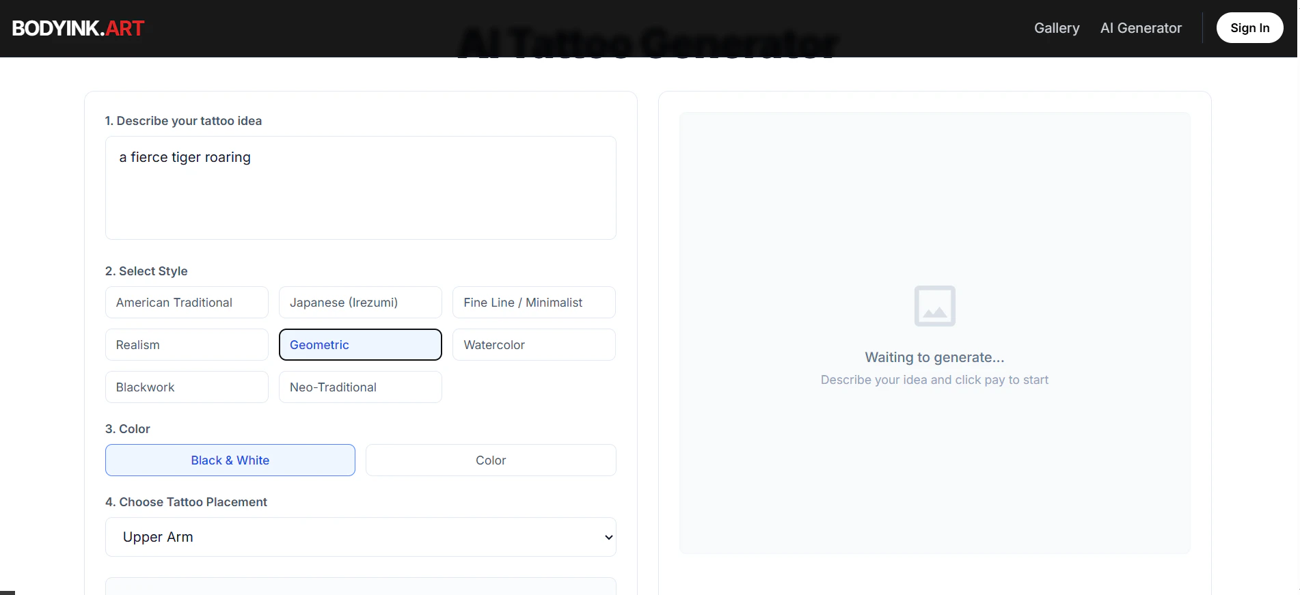The width and height of the screenshot is (1300, 595).
Task: Click the '4. Choose Tattoo Placement' heading
Action: pyautogui.click(x=186, y=502)
